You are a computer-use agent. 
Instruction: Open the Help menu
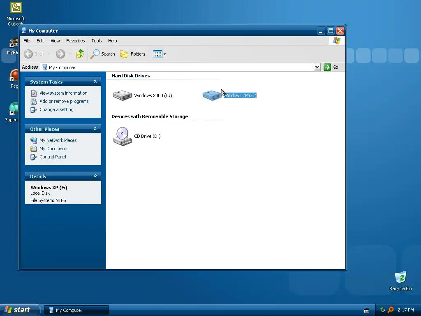(113, 41)
